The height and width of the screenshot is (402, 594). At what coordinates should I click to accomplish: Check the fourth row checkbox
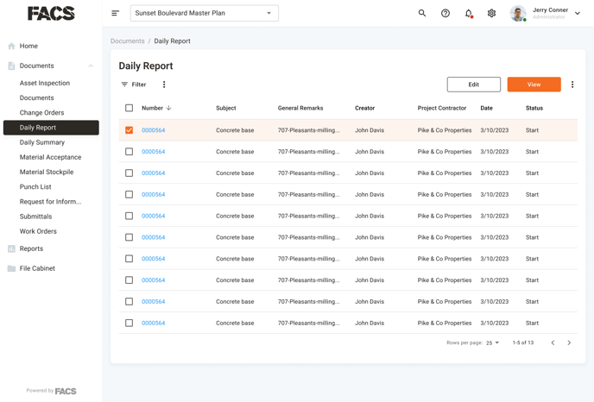(130, 195)
